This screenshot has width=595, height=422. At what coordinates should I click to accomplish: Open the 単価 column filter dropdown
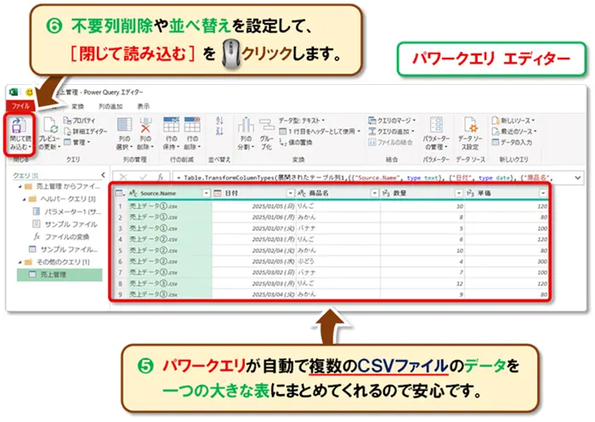[x=543, y=194]
